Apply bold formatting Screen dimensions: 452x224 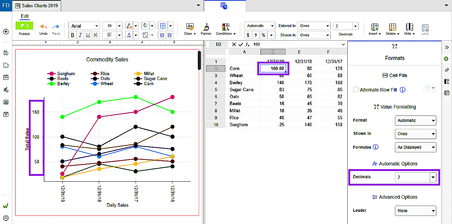[x=73, y=35]
